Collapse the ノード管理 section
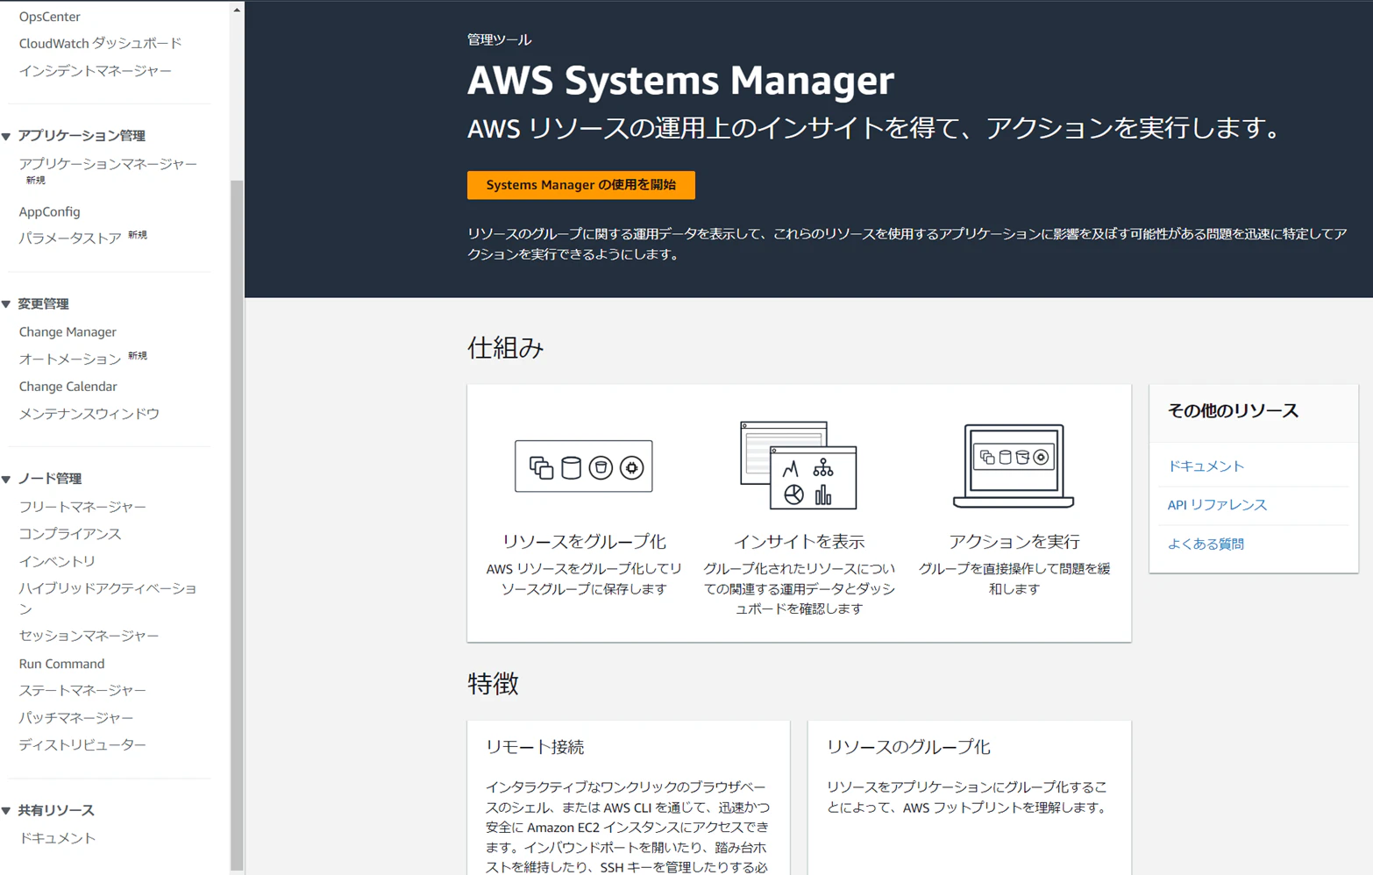Viewport: 1373px width, 875px height. point(7,479)
